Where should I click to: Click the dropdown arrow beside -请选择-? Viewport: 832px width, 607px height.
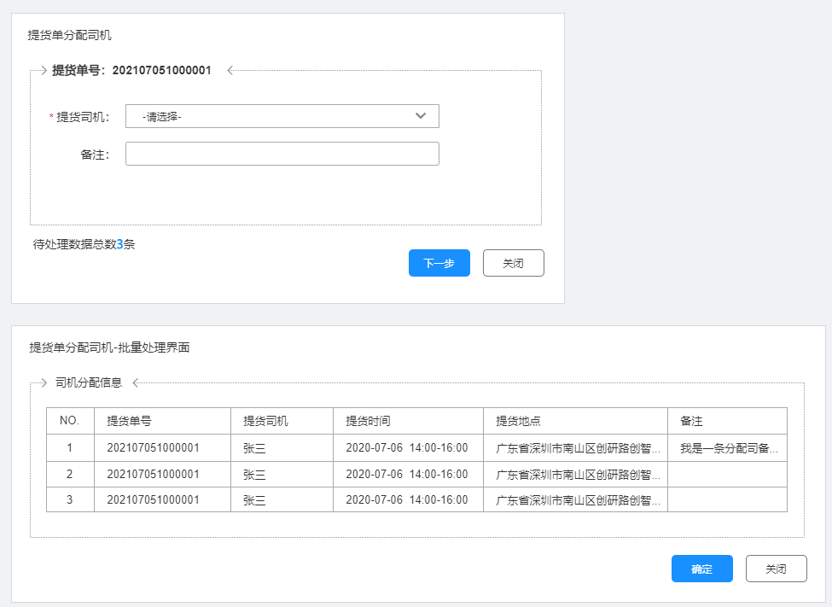[x=422, y=116]
